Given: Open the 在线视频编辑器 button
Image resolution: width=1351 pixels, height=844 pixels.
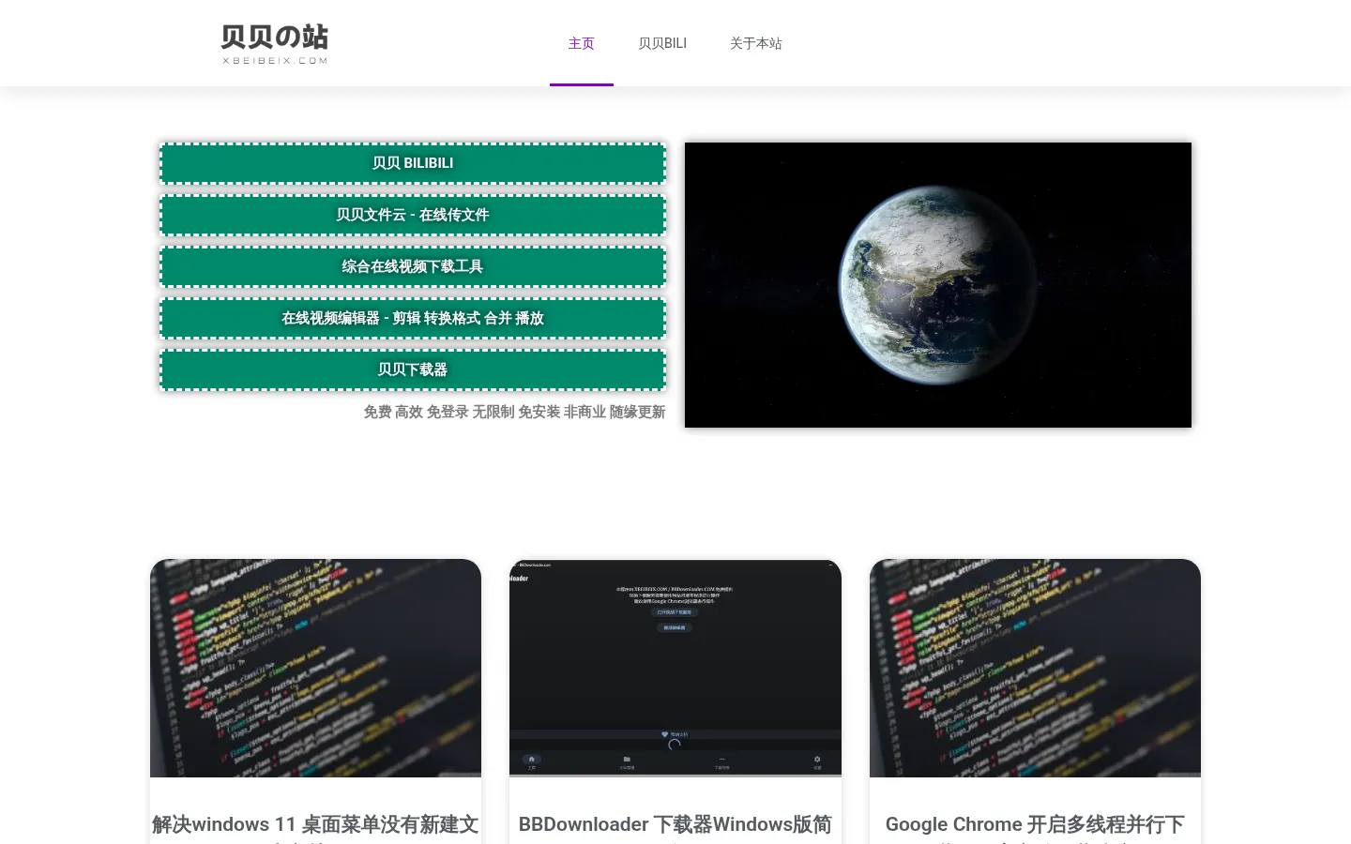Looking at the screenshot, I should click(x=413, y=318).
